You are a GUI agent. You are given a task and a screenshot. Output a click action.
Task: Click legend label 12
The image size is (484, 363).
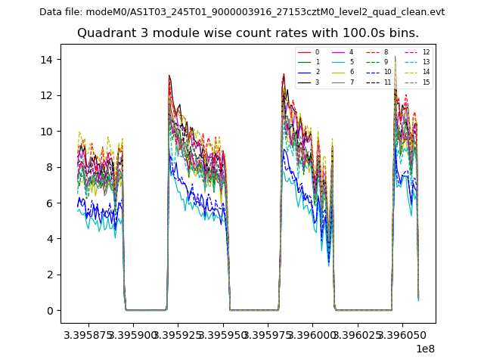[x=426, y=52]
